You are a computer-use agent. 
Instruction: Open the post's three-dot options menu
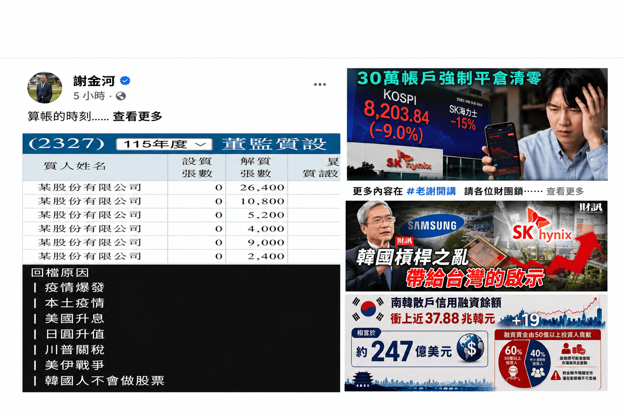[320, 84]
